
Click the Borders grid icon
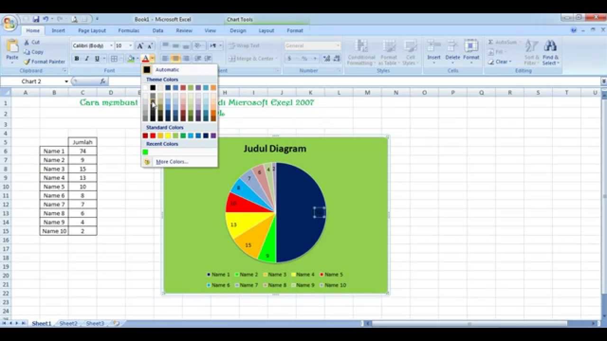(114, 59)
